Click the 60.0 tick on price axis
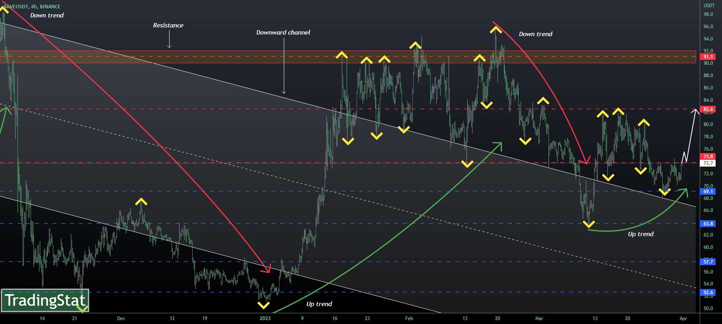The height and width of the screenshot is (324, 722). pos(708,247)
